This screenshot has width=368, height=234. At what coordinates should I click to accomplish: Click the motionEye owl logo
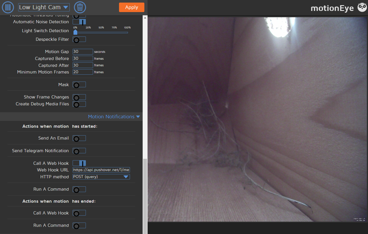point(362,7)
